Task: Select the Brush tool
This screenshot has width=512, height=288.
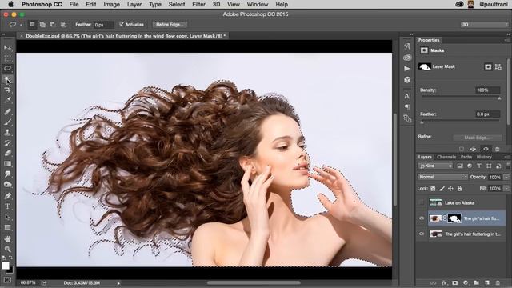Action: click(7, 122)
